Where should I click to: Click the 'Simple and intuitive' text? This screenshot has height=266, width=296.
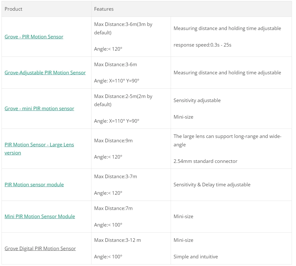196,257
